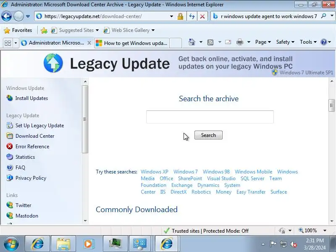Image resolution: width=336 pixels, height=252 pixels.
Task: Try the Windows 7 search link
Action: [x=186, y=172]
